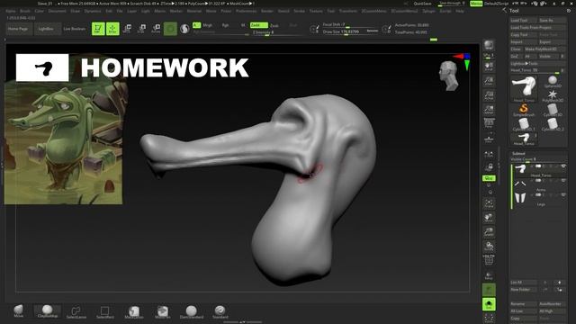The image size is (576, 324).
Task: Select the Move brush at the bottom
Action: [18, 311]
